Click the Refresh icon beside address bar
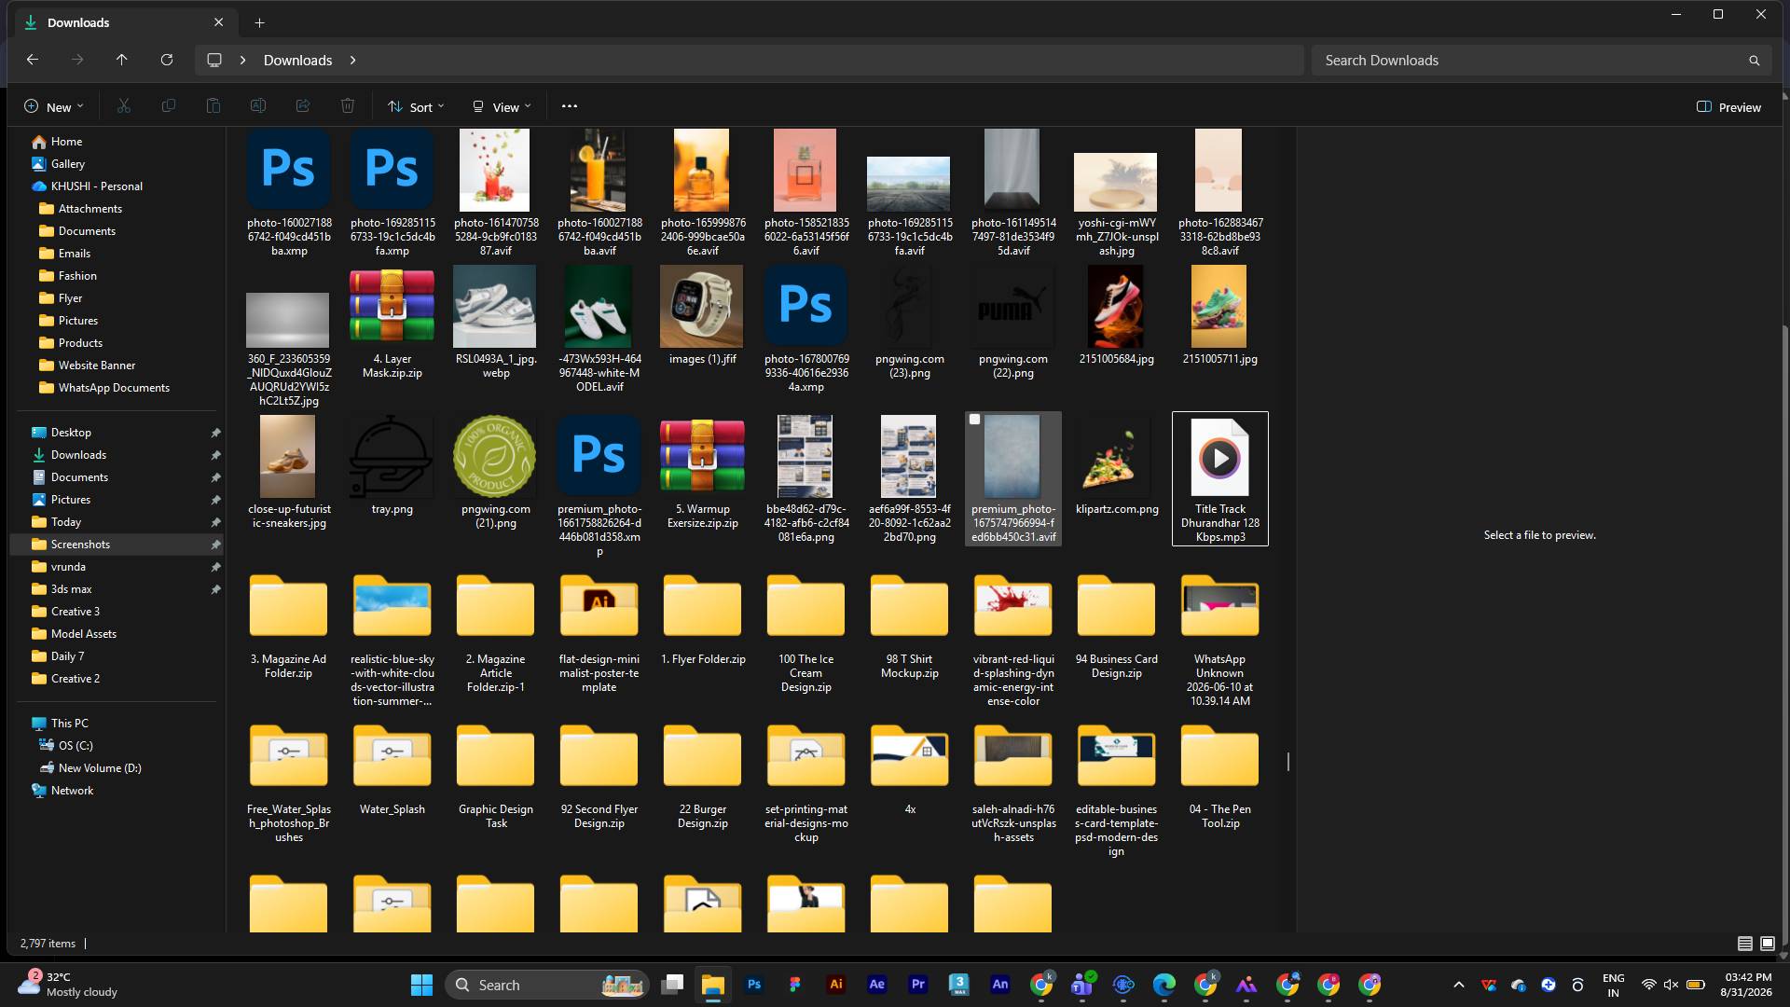This screenshot has height=1007, width=1790. (x=167, y=60)
